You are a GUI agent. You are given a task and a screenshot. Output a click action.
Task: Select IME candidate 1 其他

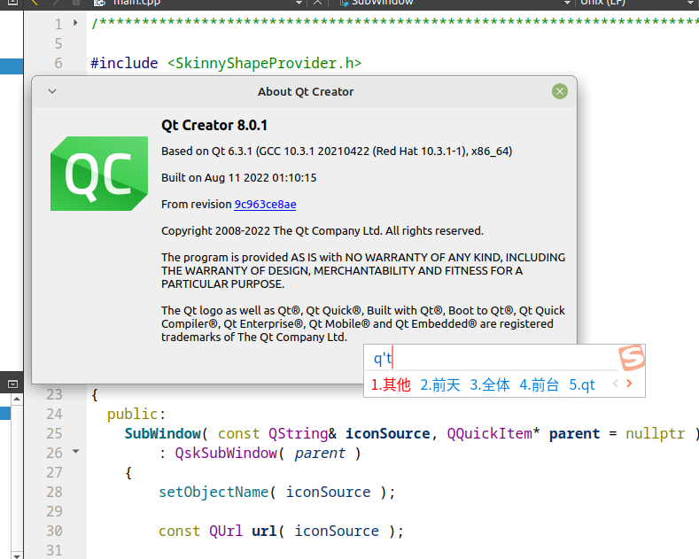click(391, 384)
